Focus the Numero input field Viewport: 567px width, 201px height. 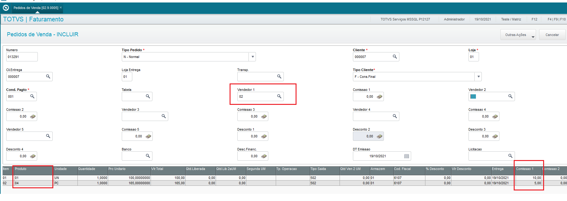tap(22, 57)
